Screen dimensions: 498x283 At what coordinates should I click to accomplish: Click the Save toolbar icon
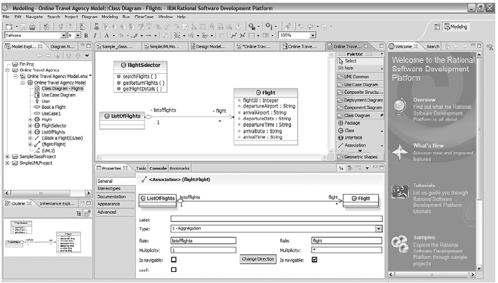pyautogui.click(x=23, y=27)
